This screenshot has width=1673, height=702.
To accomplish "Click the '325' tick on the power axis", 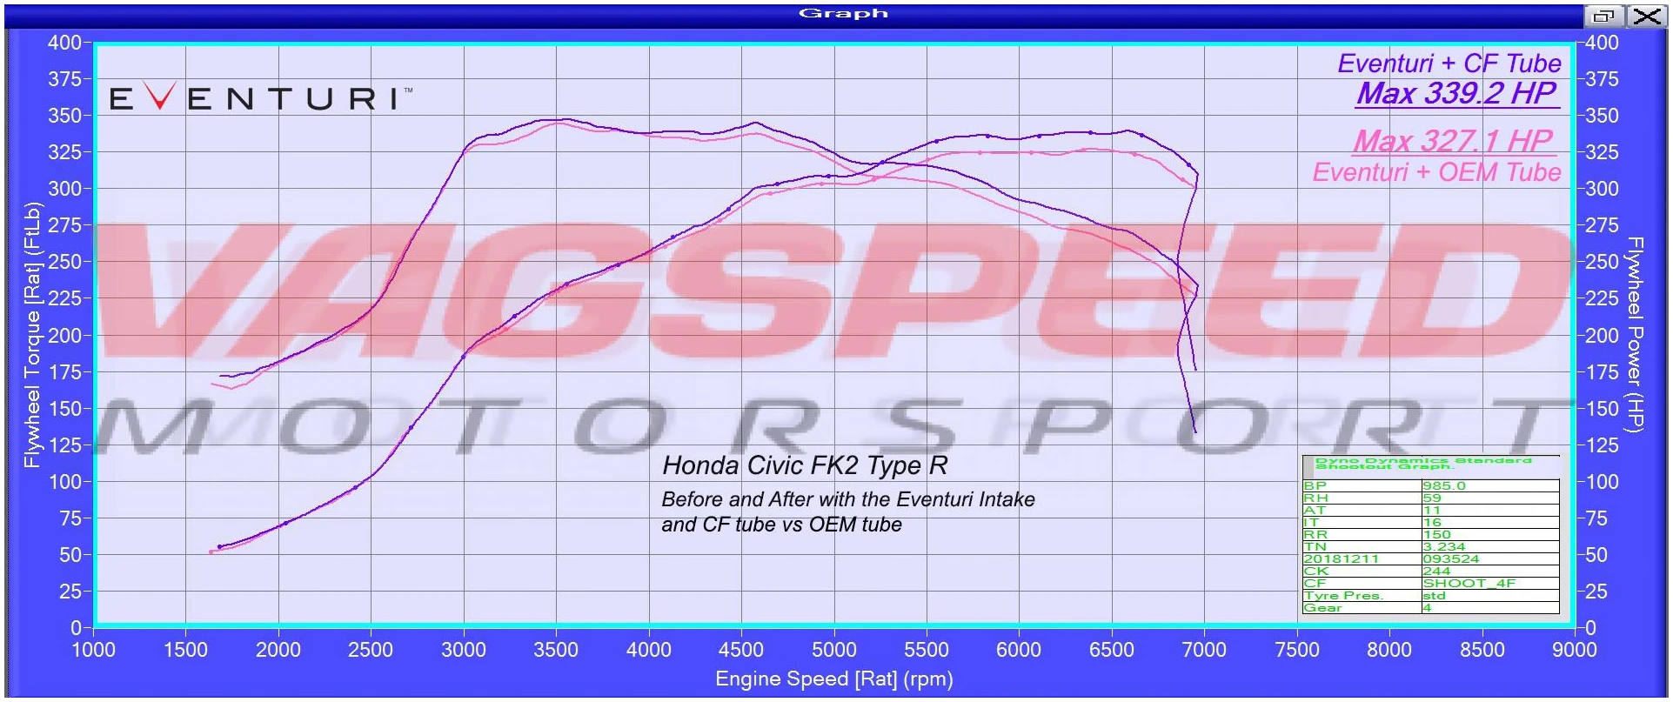I will click(x=1602, y=152).
